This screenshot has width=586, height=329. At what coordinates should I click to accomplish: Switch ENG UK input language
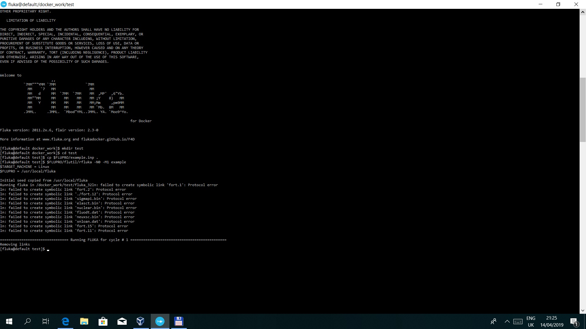[531, 321]
